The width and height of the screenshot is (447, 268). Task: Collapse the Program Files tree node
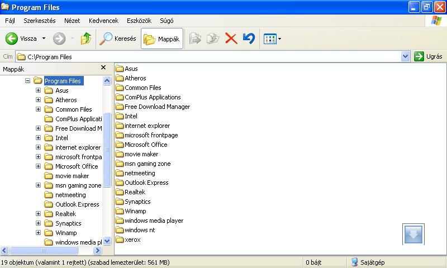27,80
